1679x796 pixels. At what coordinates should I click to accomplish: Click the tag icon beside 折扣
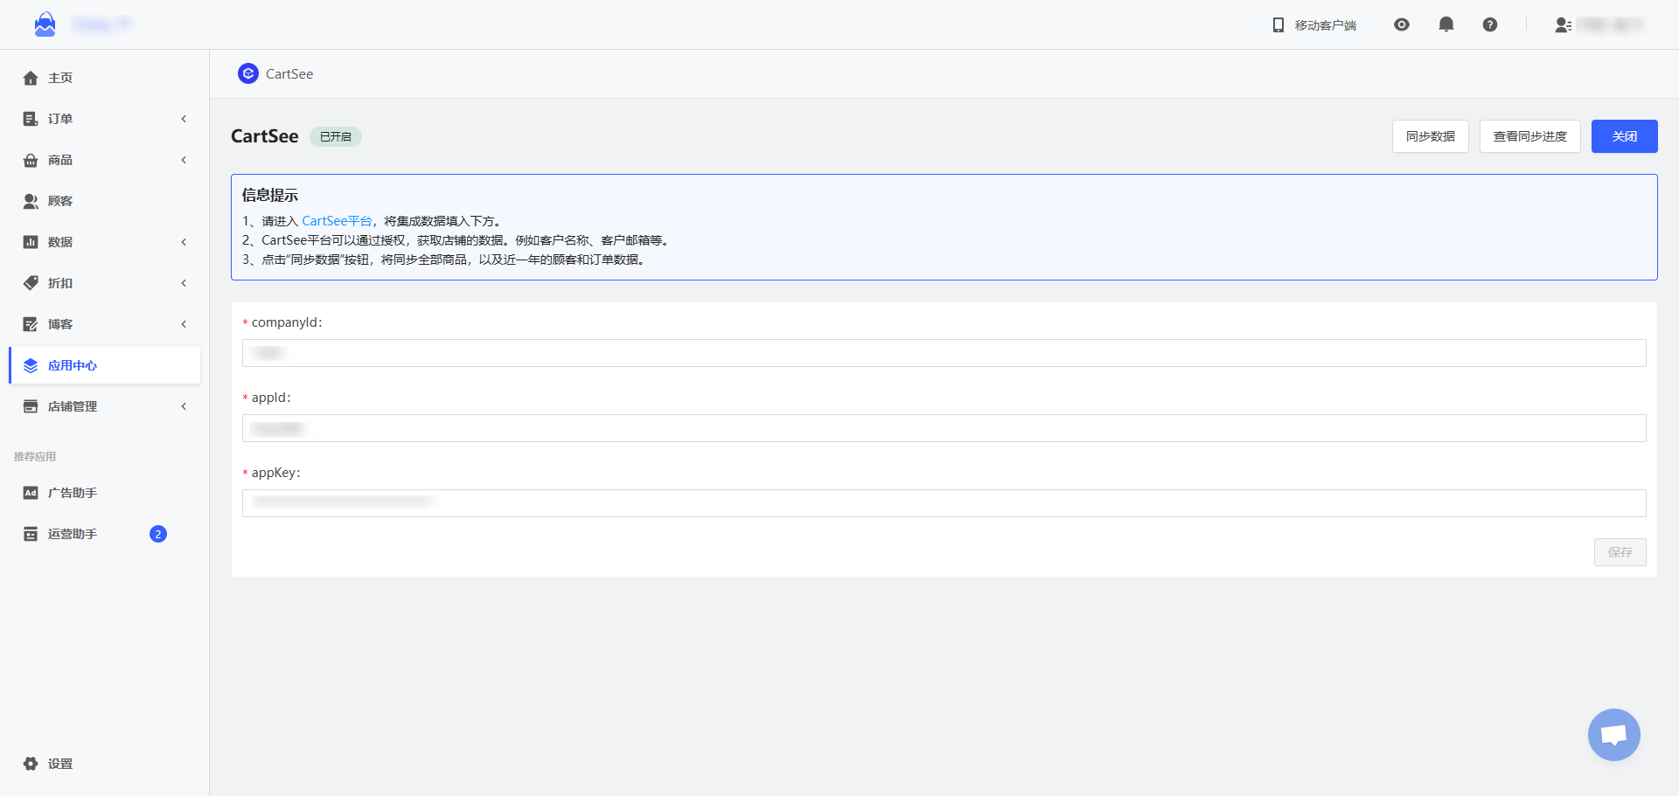point(31,283)
